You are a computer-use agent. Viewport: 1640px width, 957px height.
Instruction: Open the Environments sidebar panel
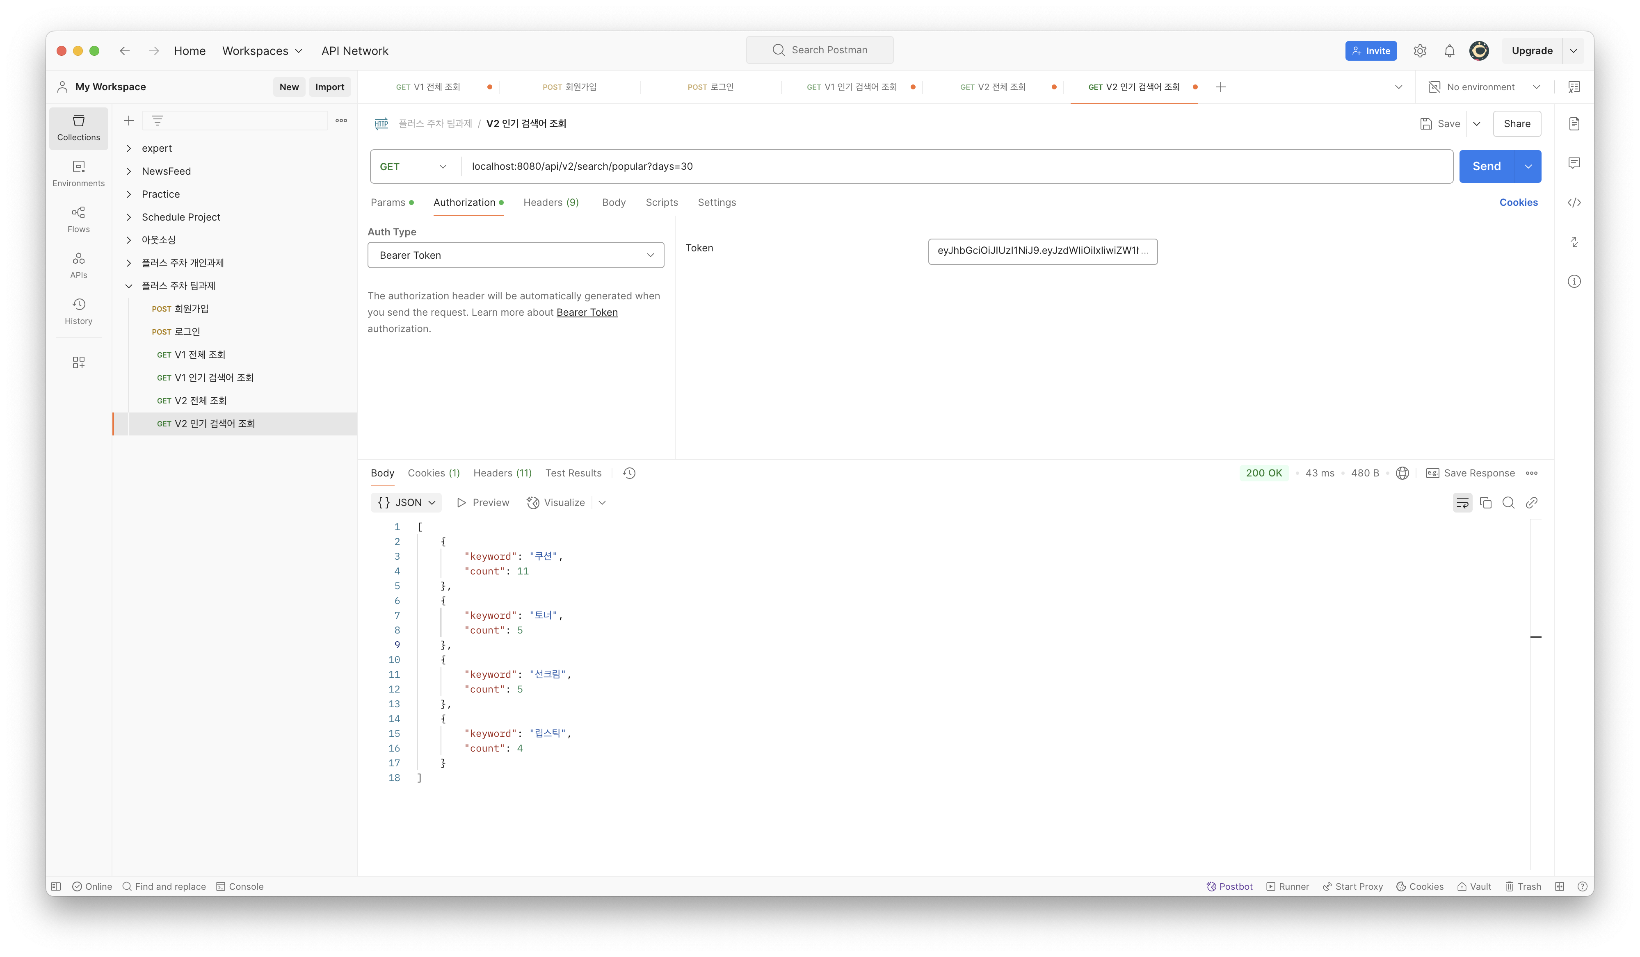click(78, 174)
